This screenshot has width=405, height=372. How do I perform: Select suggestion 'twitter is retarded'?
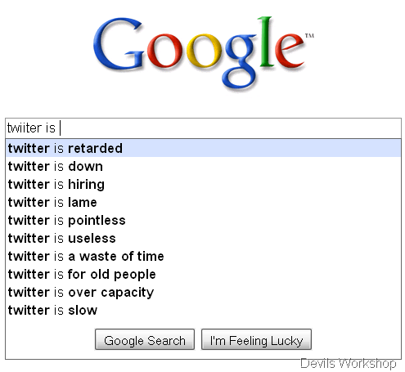[x=203, y=148]
